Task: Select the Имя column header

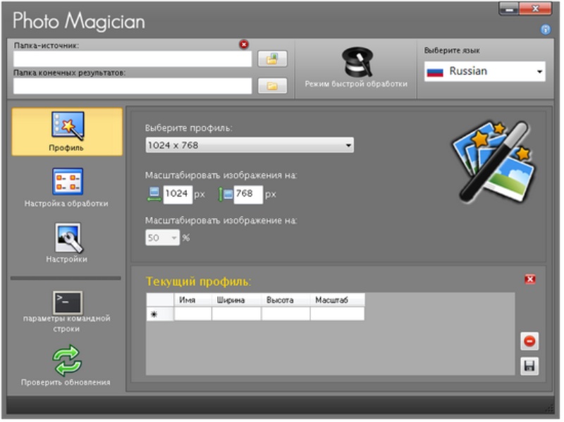Action: 192,300
